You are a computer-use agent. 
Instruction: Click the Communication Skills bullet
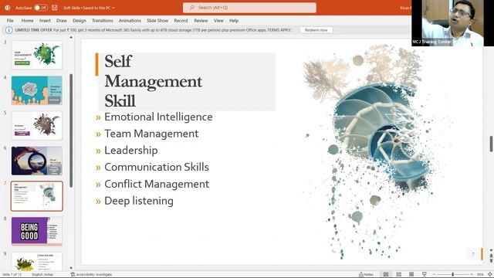click(x=157, y=167)
